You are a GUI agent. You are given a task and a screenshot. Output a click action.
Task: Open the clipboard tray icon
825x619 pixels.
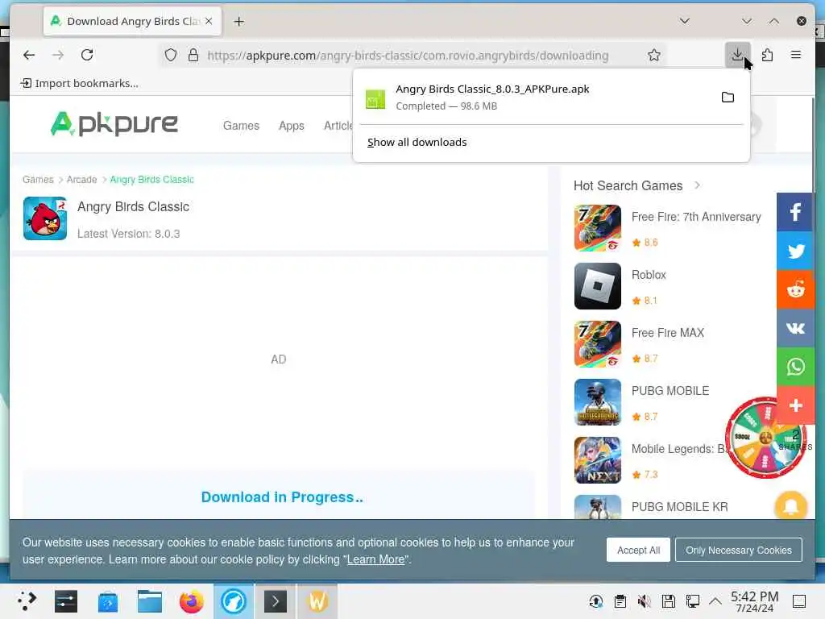(620, 601)
